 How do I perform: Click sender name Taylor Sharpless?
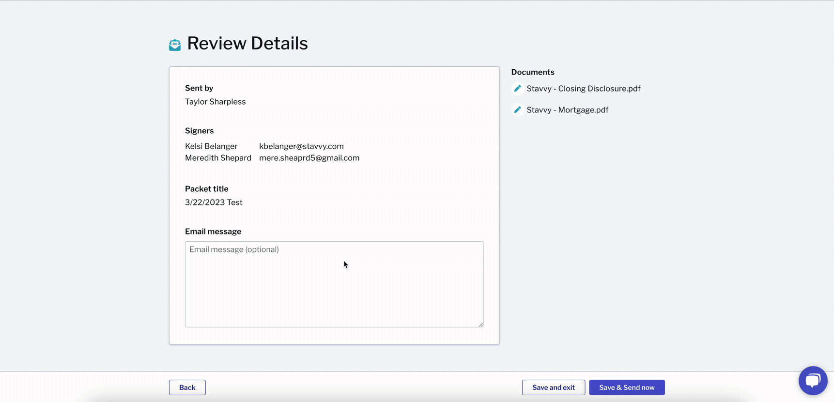tap(215, 102)
